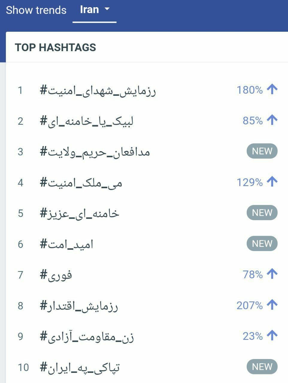The image size is (288, 383).
Task: Click NEW badge on rank 5 hashtag
Action: 262,213
